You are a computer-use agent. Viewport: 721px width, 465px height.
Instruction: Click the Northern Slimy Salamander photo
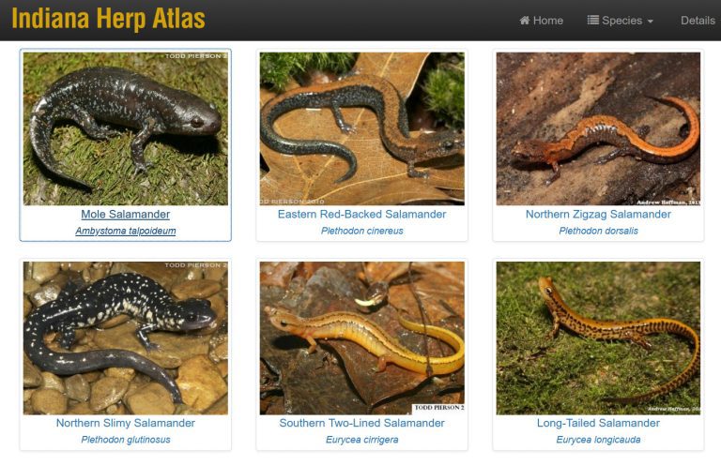tap(126, 337)
